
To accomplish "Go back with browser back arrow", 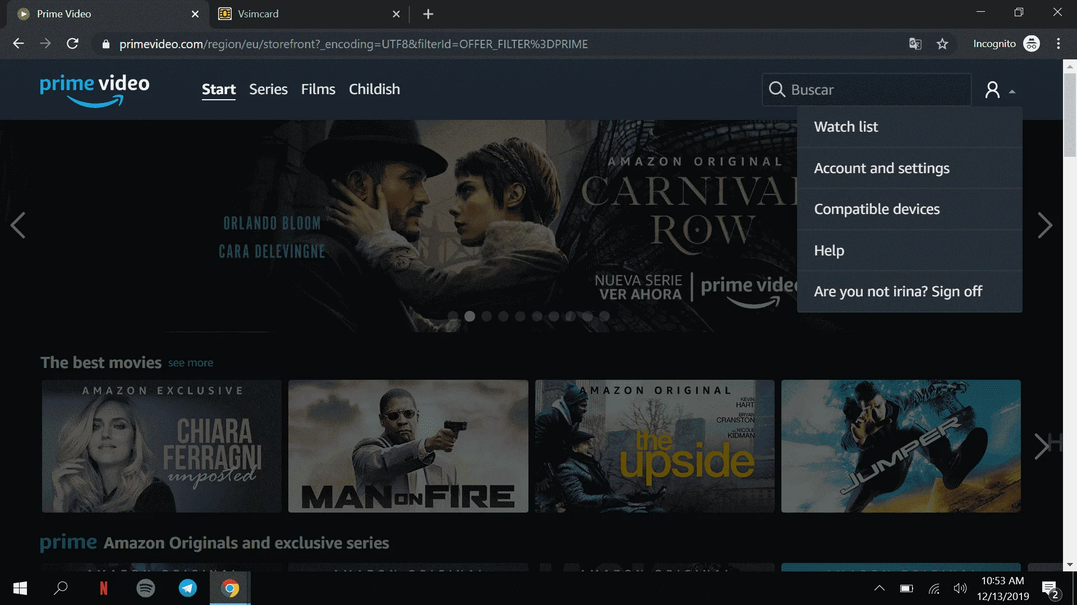I will (x=19, y=44).
